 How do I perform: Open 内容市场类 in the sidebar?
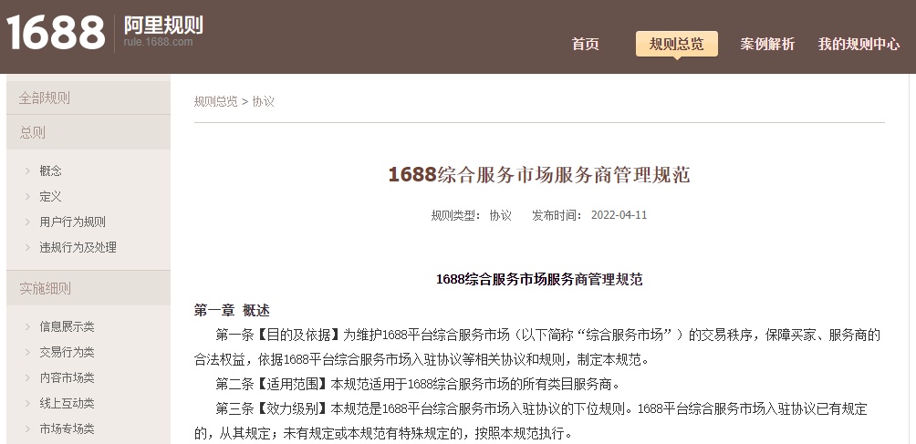pos(67,377)
